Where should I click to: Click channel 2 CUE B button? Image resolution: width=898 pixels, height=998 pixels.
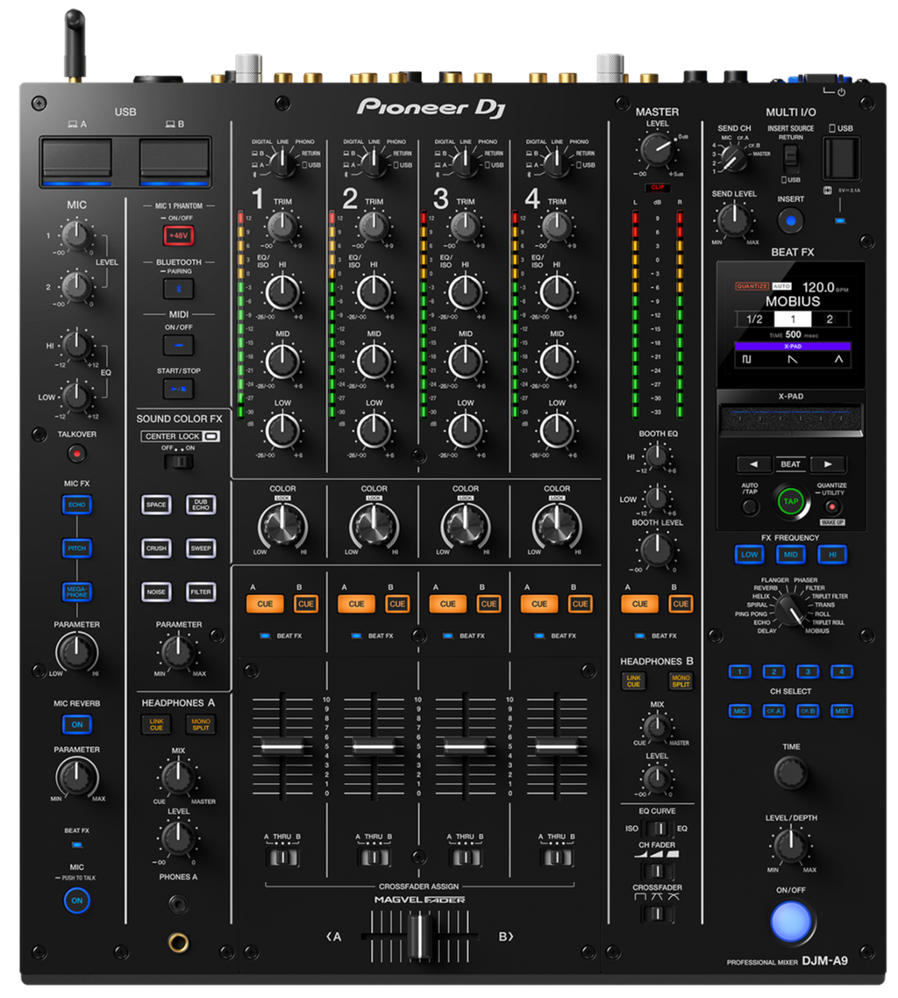click(397, 604)
